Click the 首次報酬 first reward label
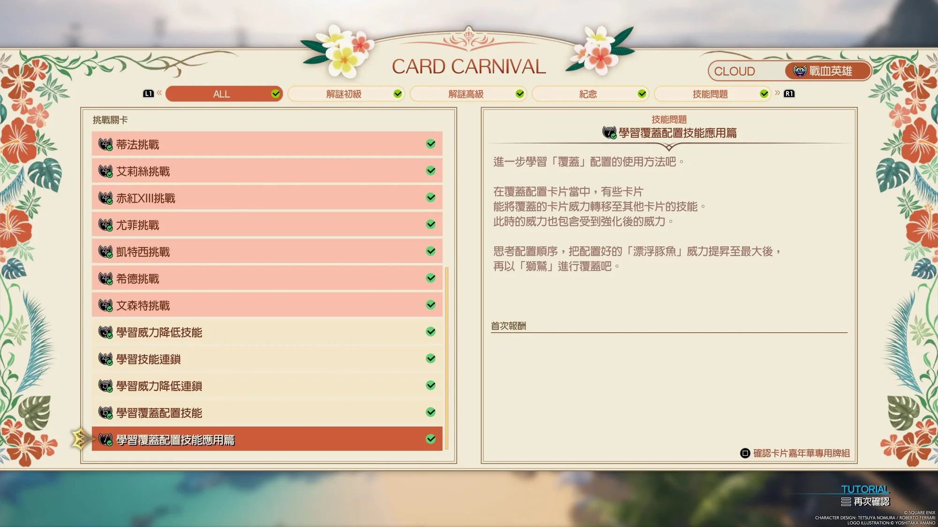The width and height of the screenshot is (938, 527). tap(508, 326)
